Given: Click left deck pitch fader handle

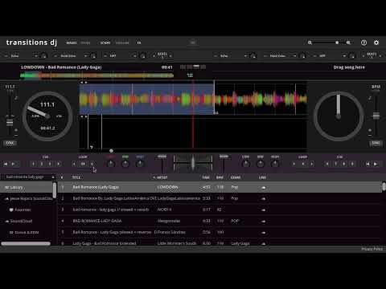Looking at the screenshot, I should 10,122.
